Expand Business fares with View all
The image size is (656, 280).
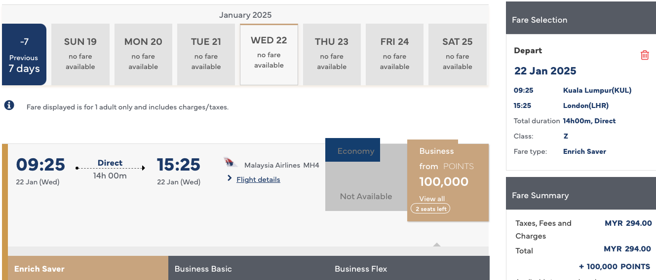[x=432, y=199]
